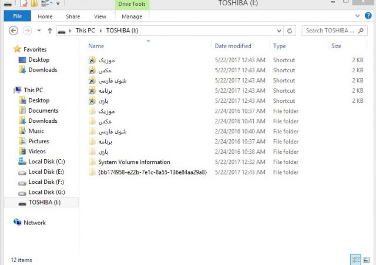
Task: Click the Forward navigation arrow
Action: pyautogui.click(x=28, y=31)
